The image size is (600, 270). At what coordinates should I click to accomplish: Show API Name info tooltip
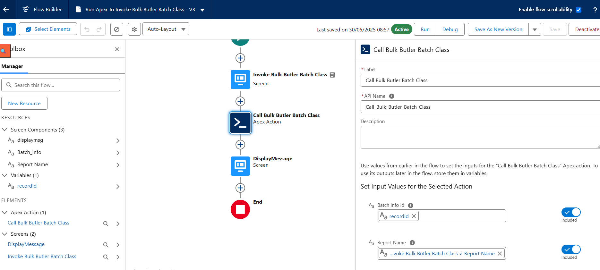[x=391, y=96]
